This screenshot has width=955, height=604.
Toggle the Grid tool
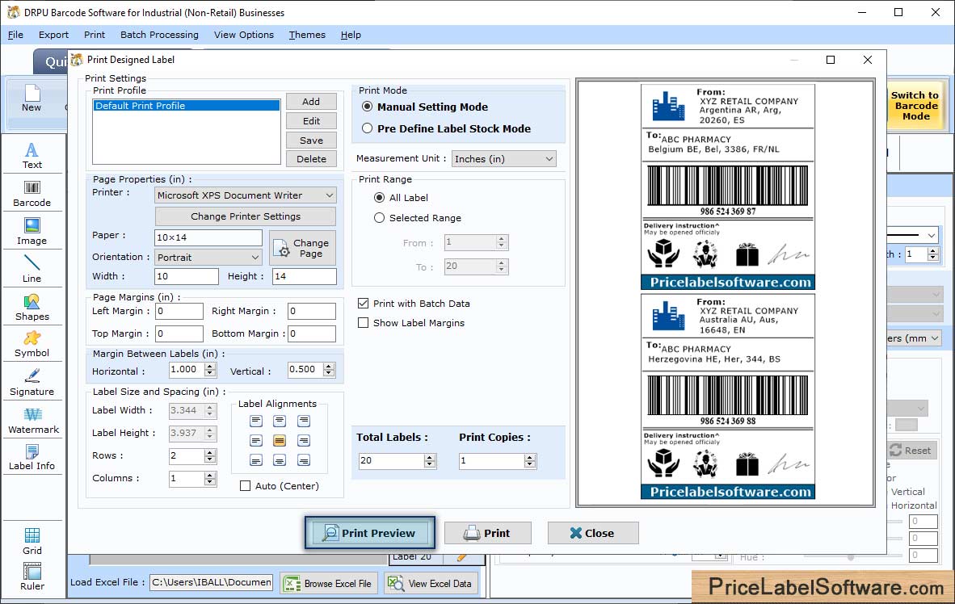coord(32,541)
